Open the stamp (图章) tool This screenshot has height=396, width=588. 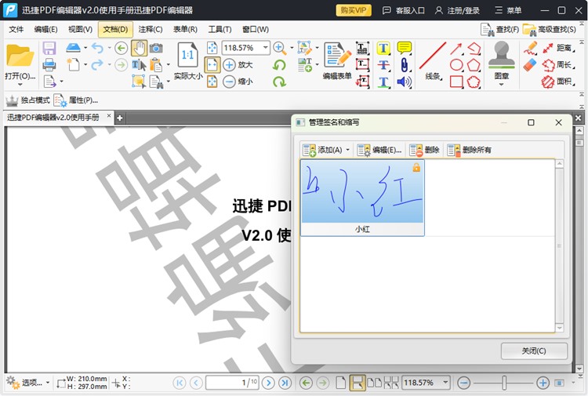coord(502,60)
